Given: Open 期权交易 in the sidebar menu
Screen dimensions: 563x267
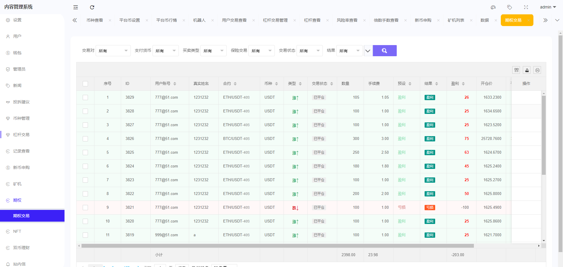Looking at the screenshot, I should (21, 216).
